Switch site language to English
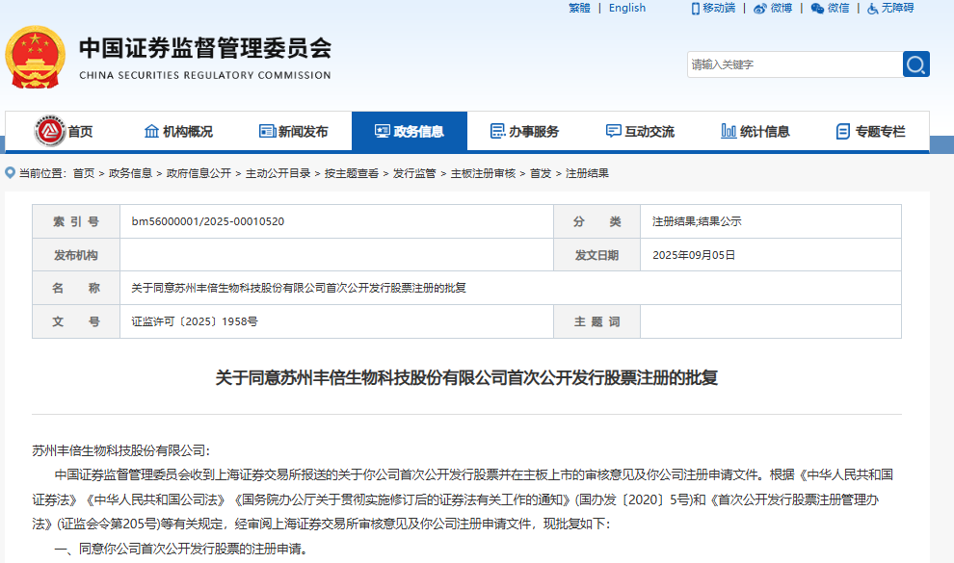 tap(627, 9)
